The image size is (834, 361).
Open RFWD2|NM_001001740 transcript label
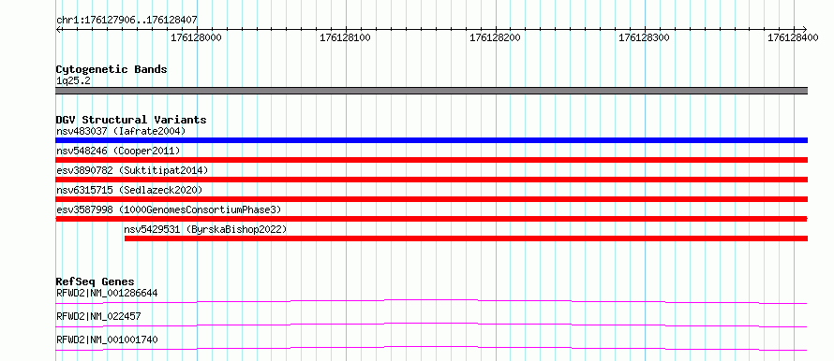coord(107,339)
